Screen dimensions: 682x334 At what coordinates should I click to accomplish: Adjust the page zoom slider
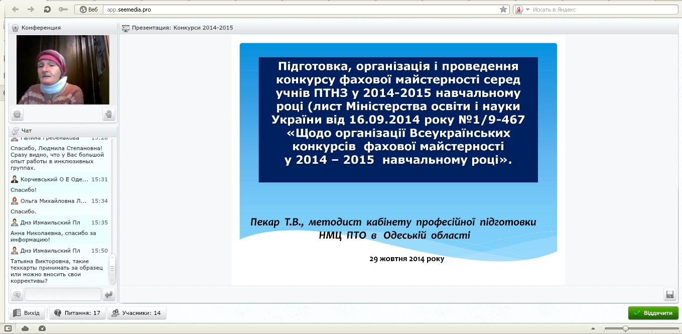coord(625,328)
